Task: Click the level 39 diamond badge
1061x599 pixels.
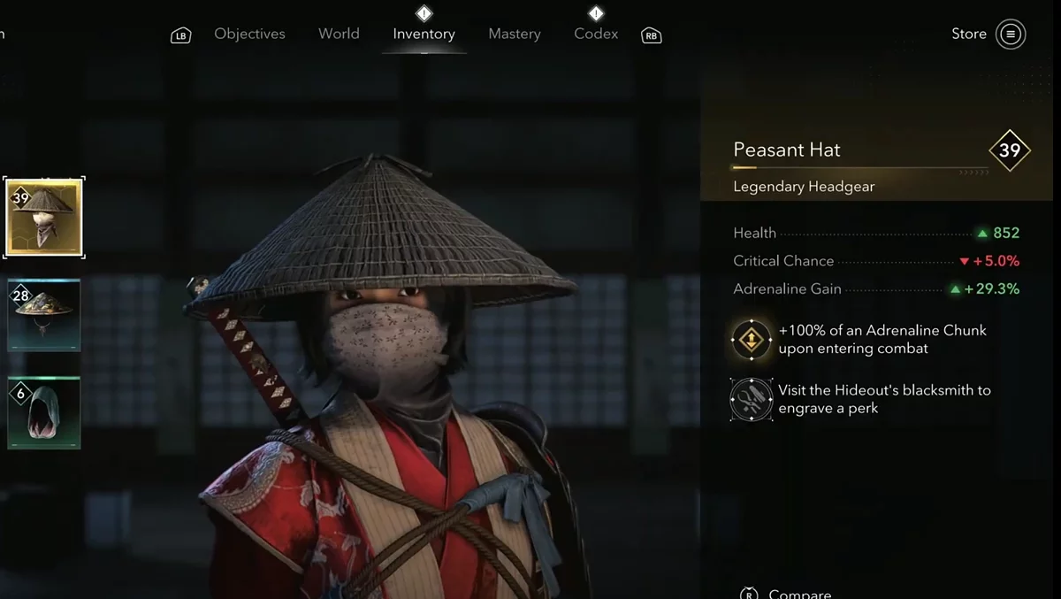Action: [1010, 150]
